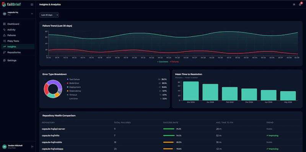Screen dimensions: 306x152
Task: Click the Jordan Mitchell user name
Action: pyautogui.click(x=15, y=146)
